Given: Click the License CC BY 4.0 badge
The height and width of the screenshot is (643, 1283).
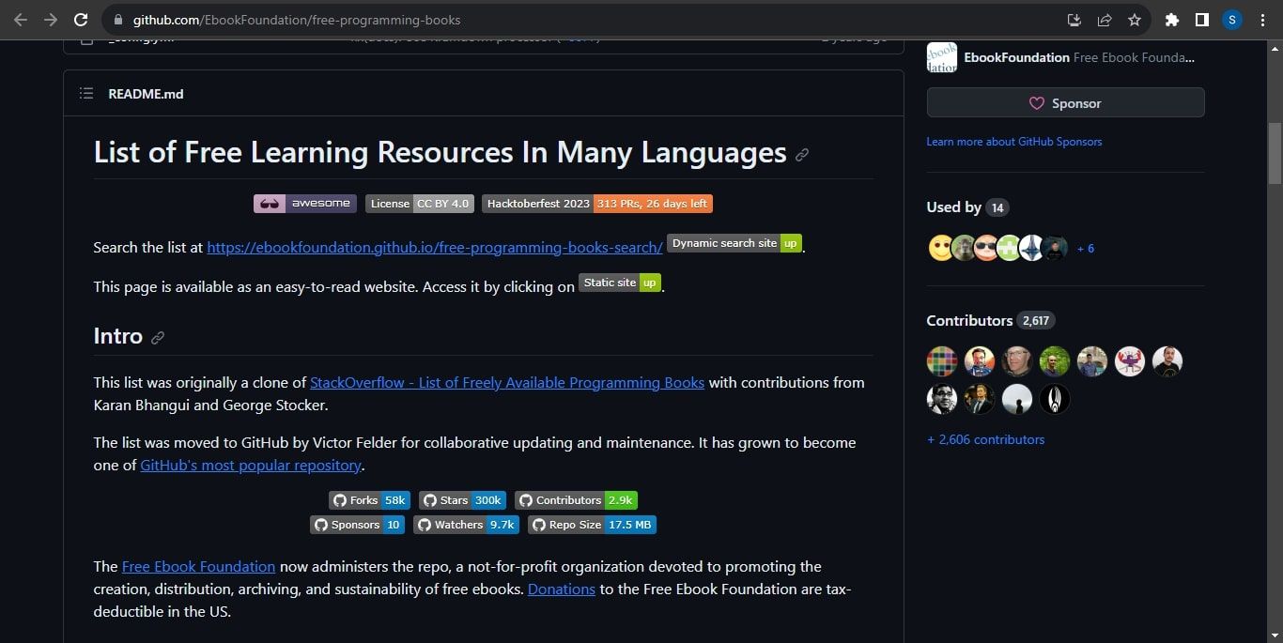Looking at the screenshot, I should tap(419, 203).
